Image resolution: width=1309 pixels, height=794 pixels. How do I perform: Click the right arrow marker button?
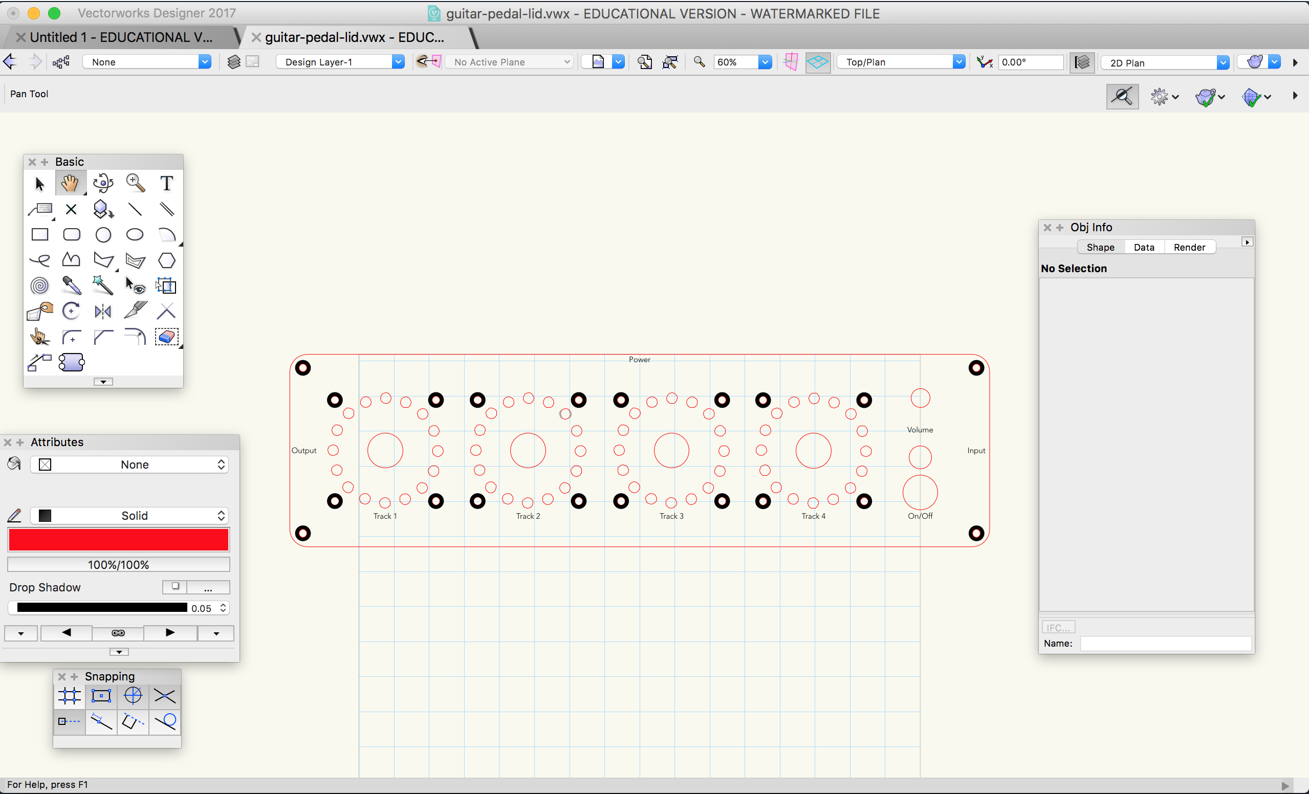click(x=170, y=633)
